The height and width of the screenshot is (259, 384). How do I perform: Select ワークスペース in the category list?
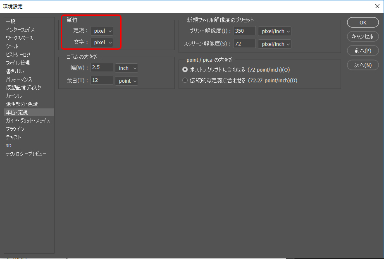tap(29, 38)
